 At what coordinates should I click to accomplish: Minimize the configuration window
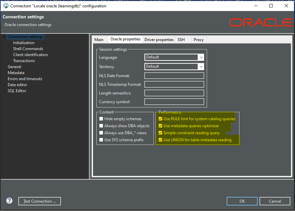point(256,6)
